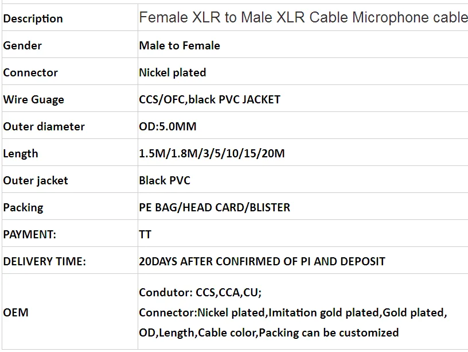The width and height of the screenshot is (468, 352).
Task: Click the Connector row label
Action: point(30,72)
